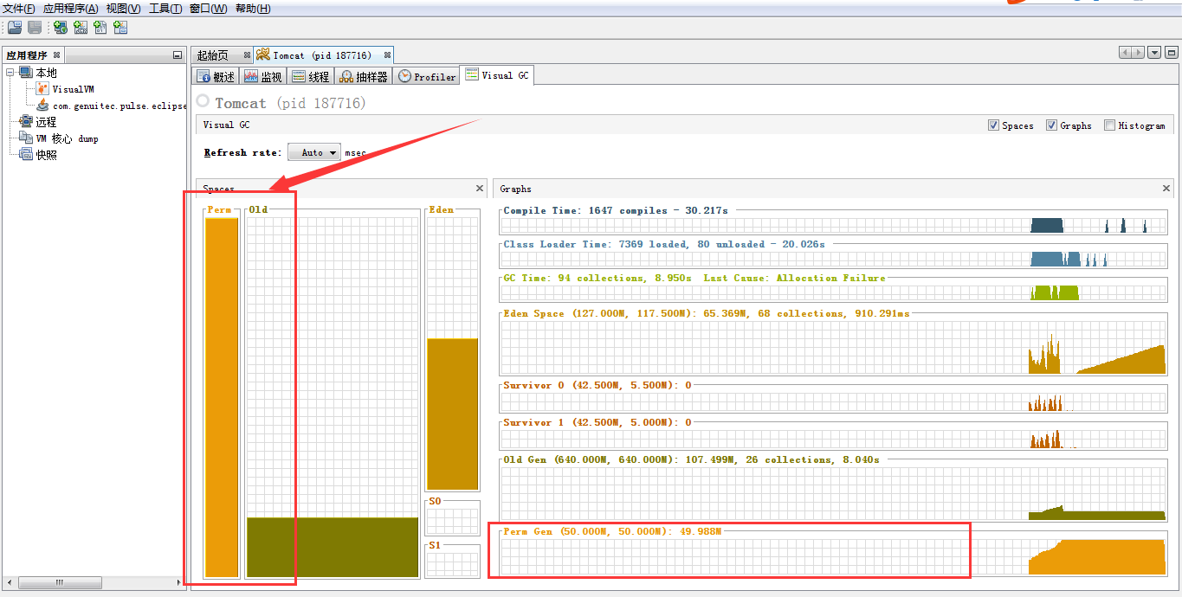Image resolution: width=1182 pixels, height=597 pixels.
Task: Close the Graphs panel
Action: (x=1166, y=188)
